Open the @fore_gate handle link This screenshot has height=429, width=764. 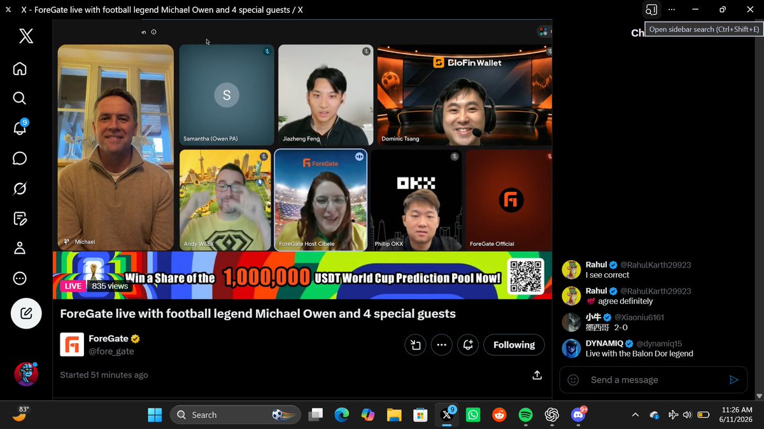(x=111, y=351)
